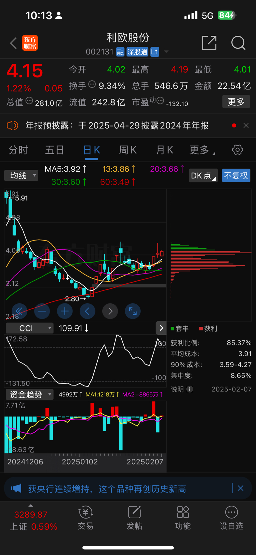The height and width of the screenshot is (555, 256).
Task: Dismiss the annual report notice
Action: 246,125
